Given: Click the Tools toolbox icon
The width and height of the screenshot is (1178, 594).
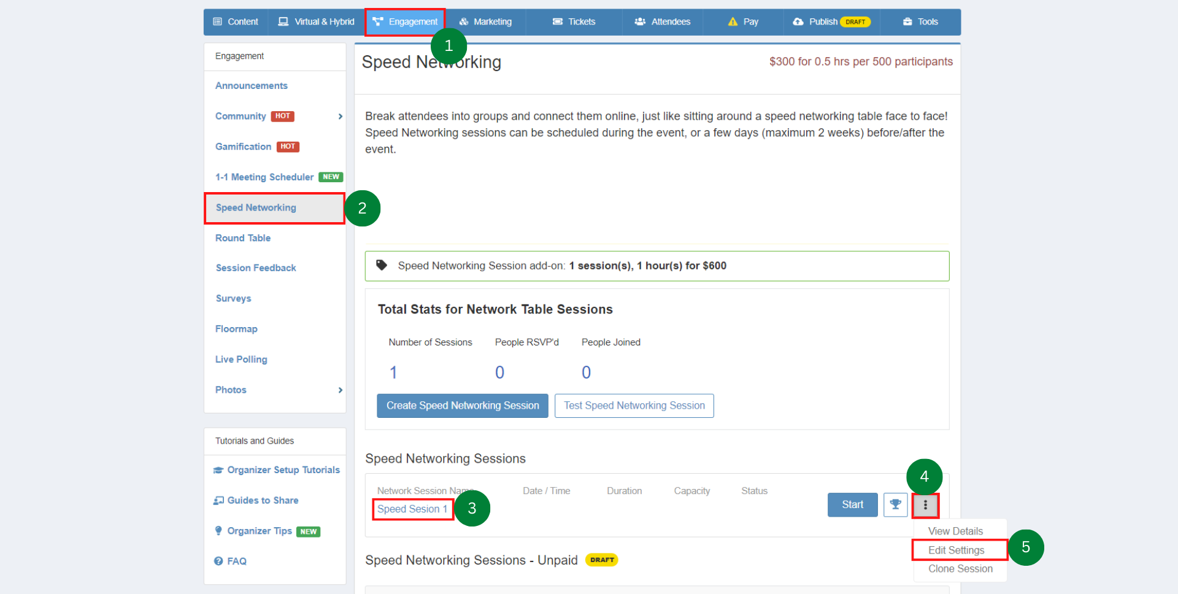Looking at the screenshot, I should (x=907, y=21).
